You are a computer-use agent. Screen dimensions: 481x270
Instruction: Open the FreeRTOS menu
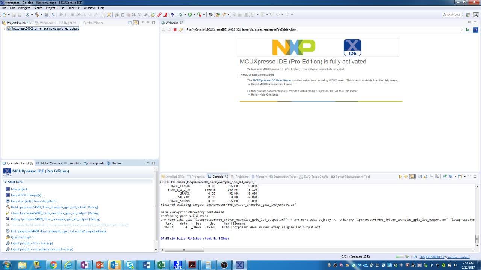tap(74, 8)
